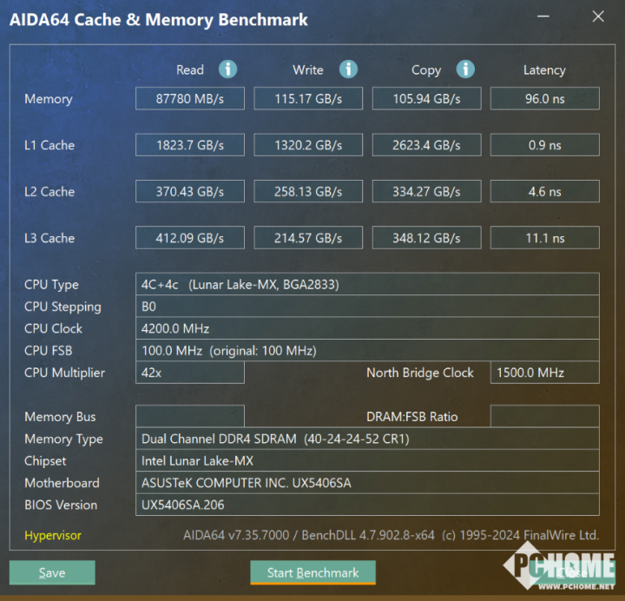The width and height of the screenshot is (625, 601).
Task: Click the Hypervisor link text
Action: (53, 535)
